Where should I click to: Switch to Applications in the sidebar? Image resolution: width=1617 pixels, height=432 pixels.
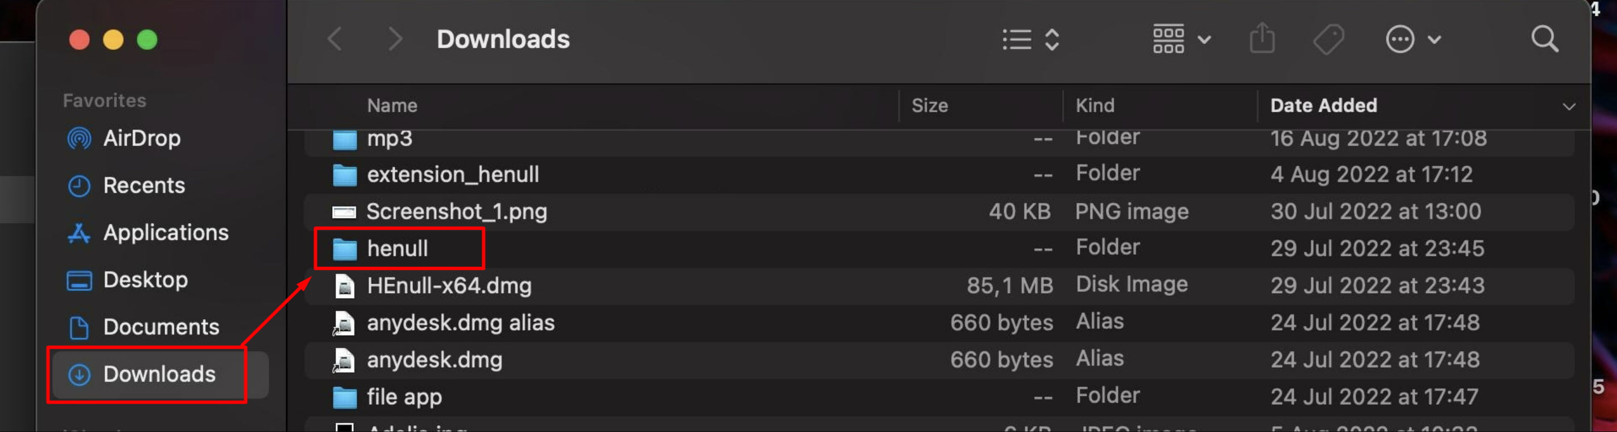point(166,232)
